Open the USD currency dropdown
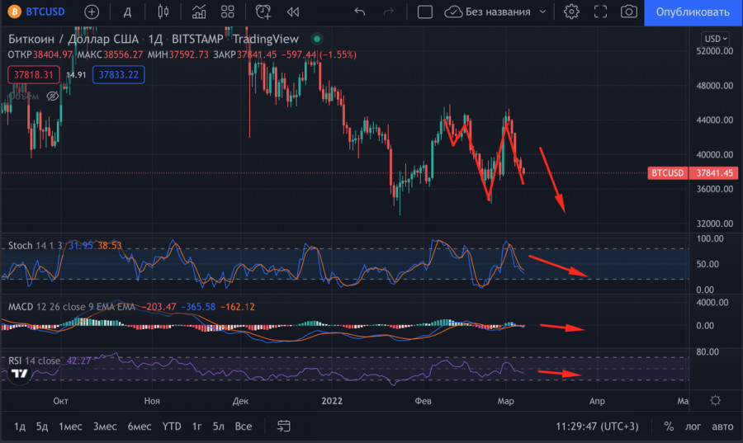Screen dimensions: 743x443 click(x=716, y=39)
